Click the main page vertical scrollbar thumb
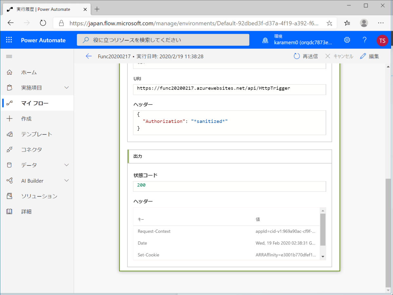The image size is (393, 295). tap(388, 234)
